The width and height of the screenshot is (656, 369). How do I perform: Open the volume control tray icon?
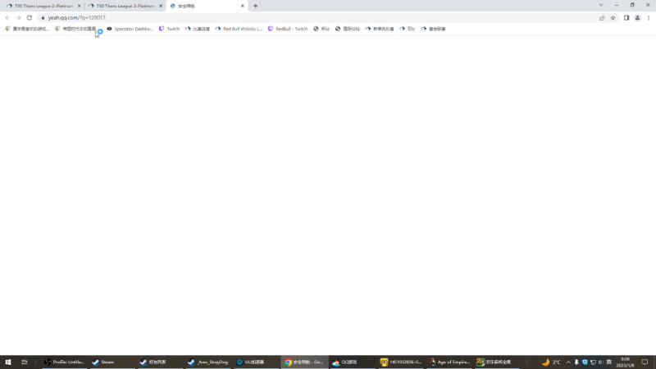(x=601, y=362)
